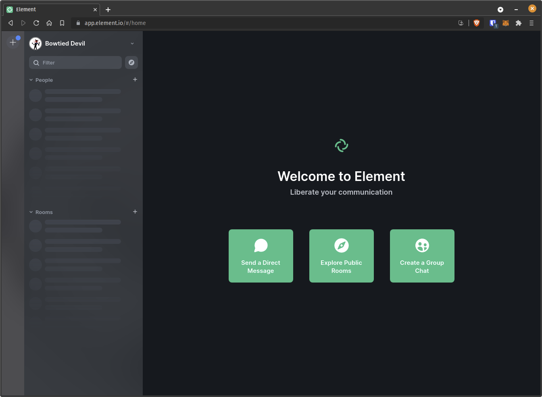Viewport: 542px width, 397px height.
Task: Click the Element logo above the welcome text
Action: (342, 145)
